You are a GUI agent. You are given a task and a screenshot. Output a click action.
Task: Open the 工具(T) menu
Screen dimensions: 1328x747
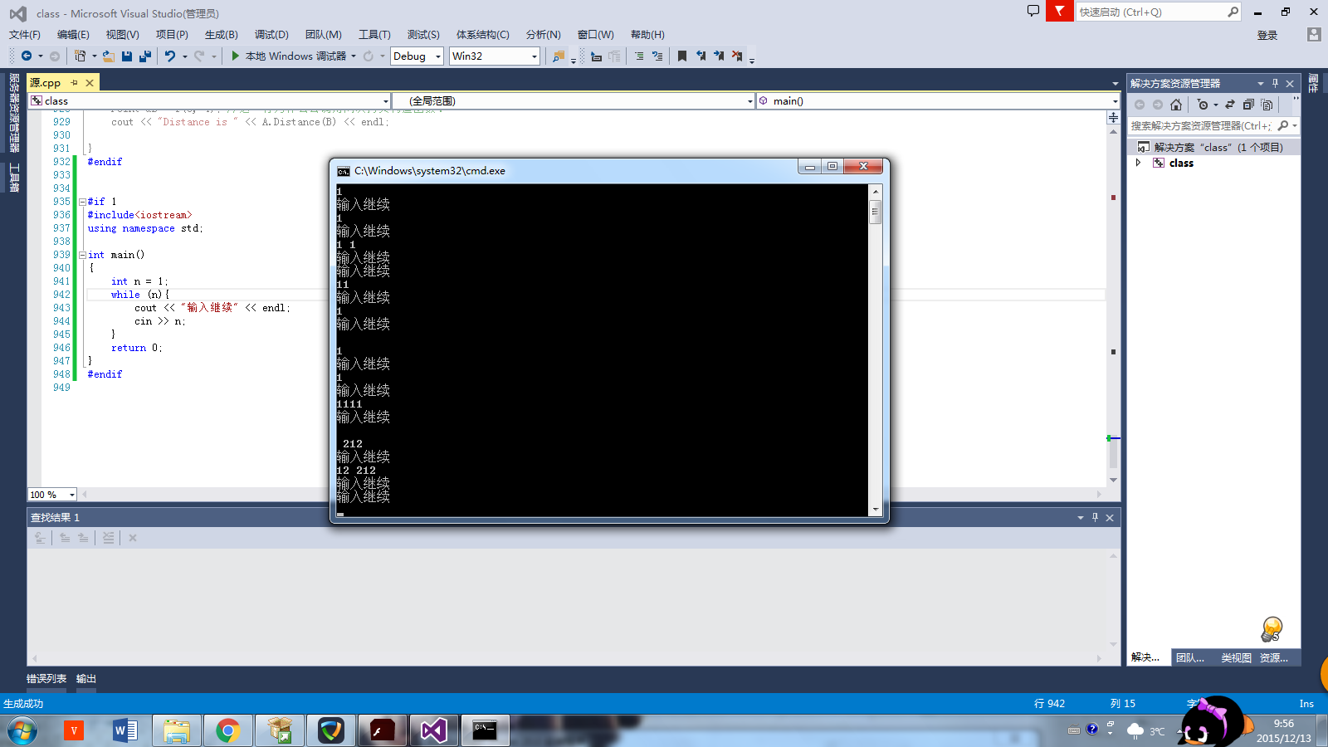coord(374,35)
